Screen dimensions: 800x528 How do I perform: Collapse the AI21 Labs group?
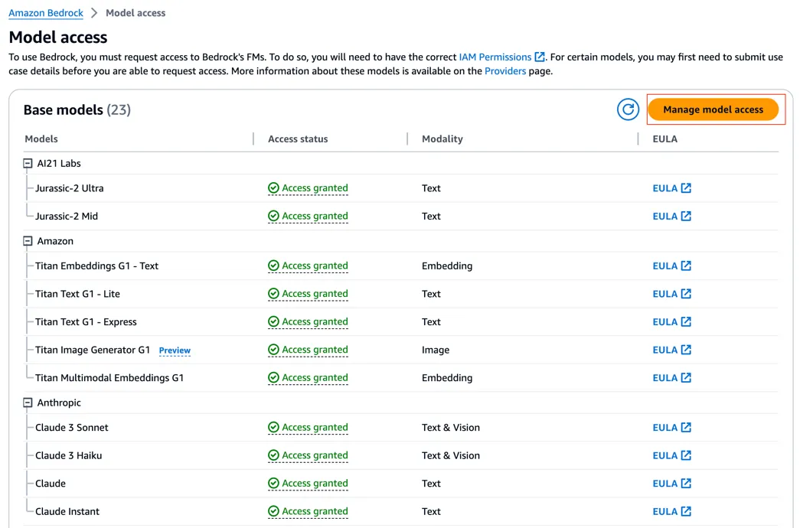tap(28, 163)
